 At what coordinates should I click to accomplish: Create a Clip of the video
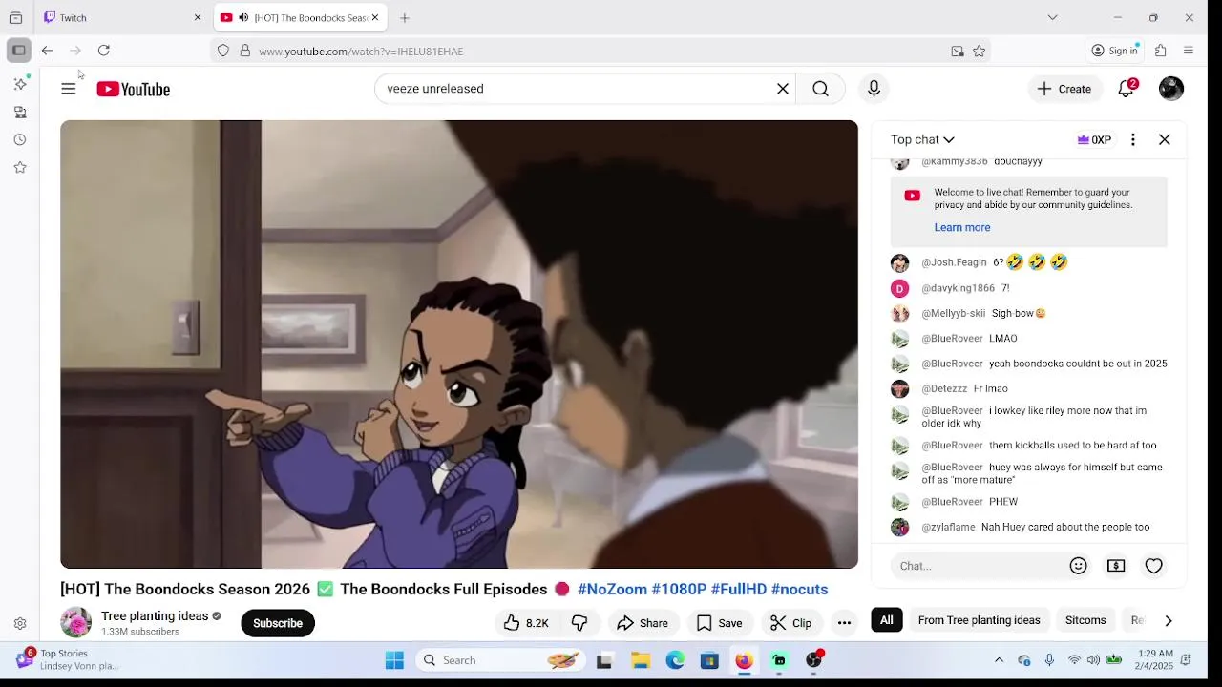[x=791, y=623]
